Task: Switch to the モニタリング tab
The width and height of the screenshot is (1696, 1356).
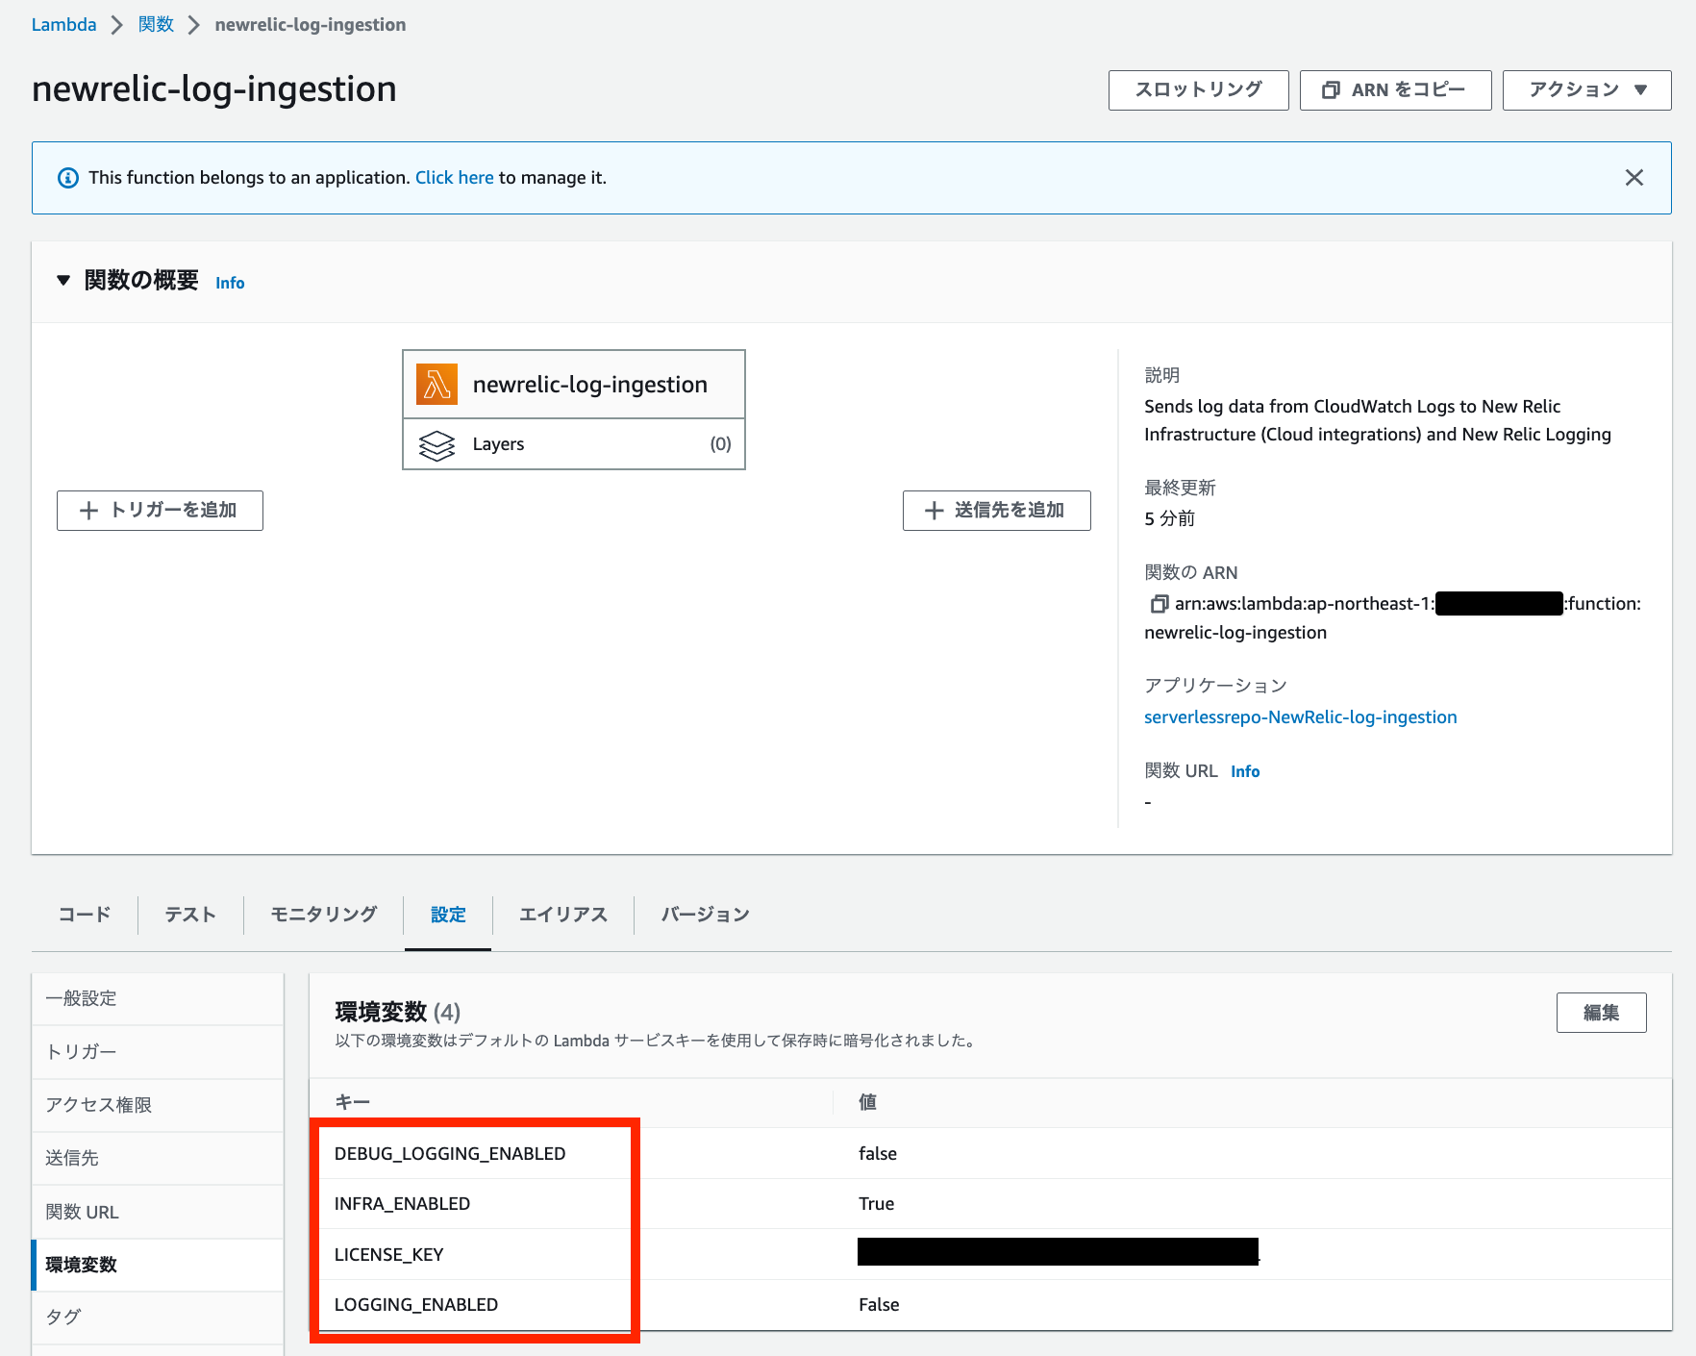Action: click(322, 915)
